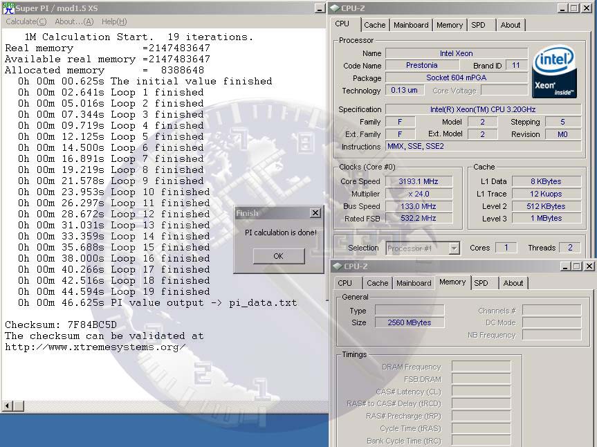Maximize the upper CPU-Z window
The height and width of the screenshot is (447, 597).
(575, 8)
